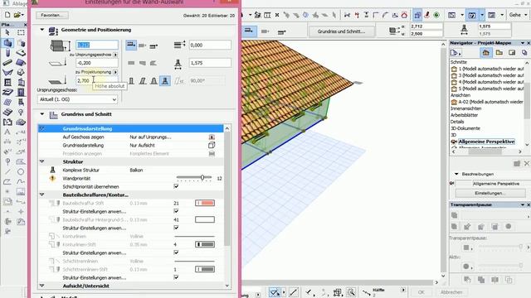Click the wall geometry method icon in info box

pos(249,31)
